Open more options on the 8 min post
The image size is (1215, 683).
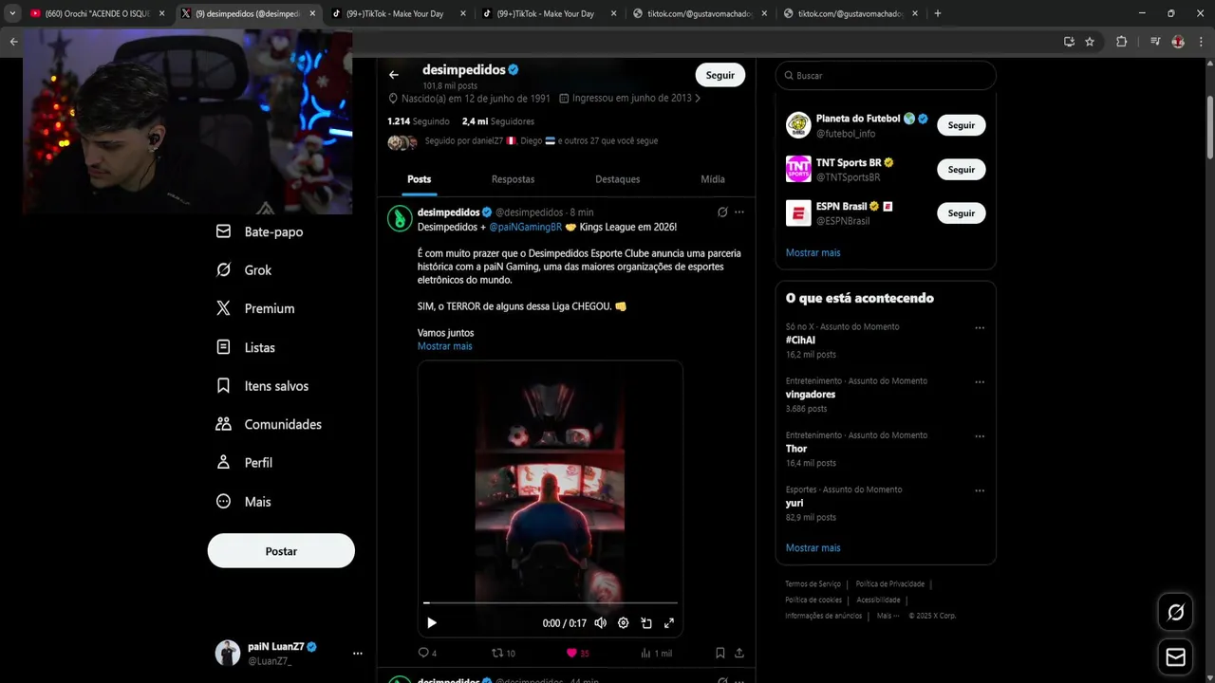pyautogui.click(x=739, y=212)
